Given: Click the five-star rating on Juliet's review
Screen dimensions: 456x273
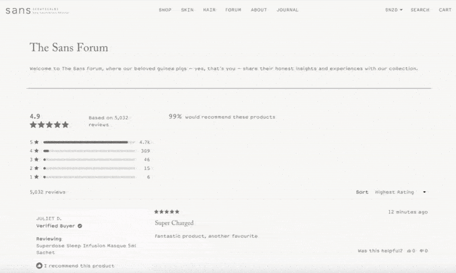Looking at the screenshot, I should [166, 212].
